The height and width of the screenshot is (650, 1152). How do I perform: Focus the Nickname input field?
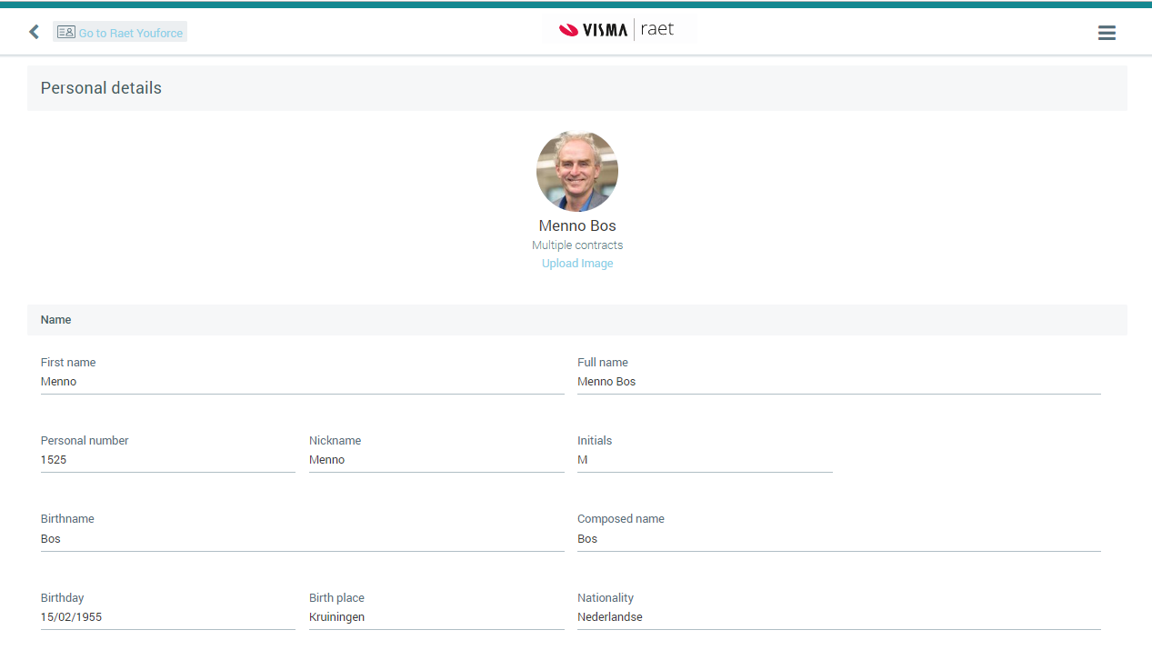coord(436,460)
